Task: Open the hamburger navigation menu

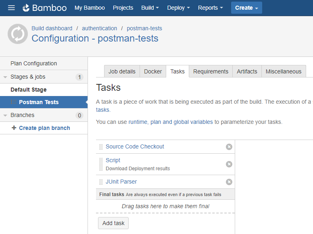Action: (x=11, y=8)
